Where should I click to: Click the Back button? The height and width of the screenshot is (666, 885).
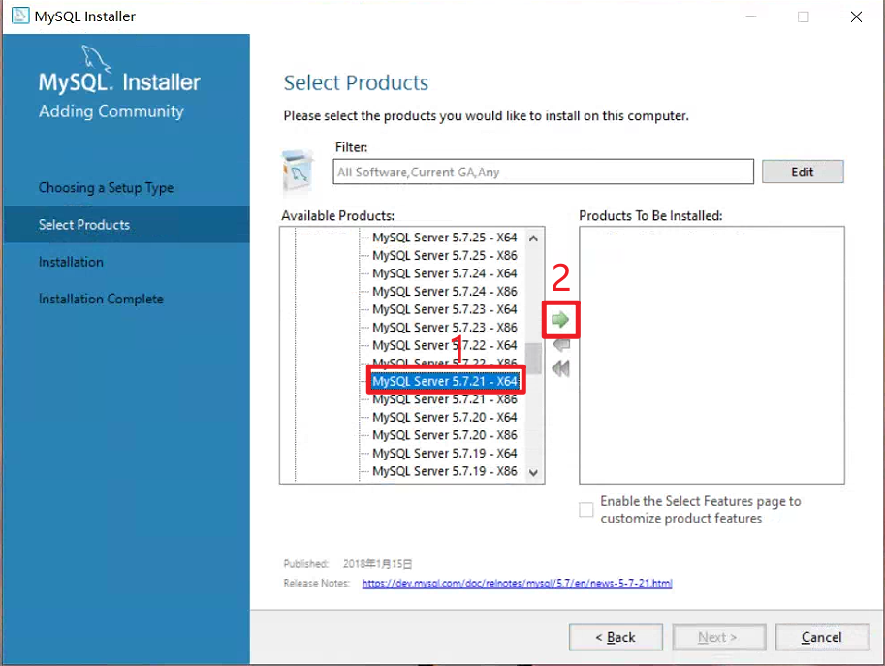616,637
